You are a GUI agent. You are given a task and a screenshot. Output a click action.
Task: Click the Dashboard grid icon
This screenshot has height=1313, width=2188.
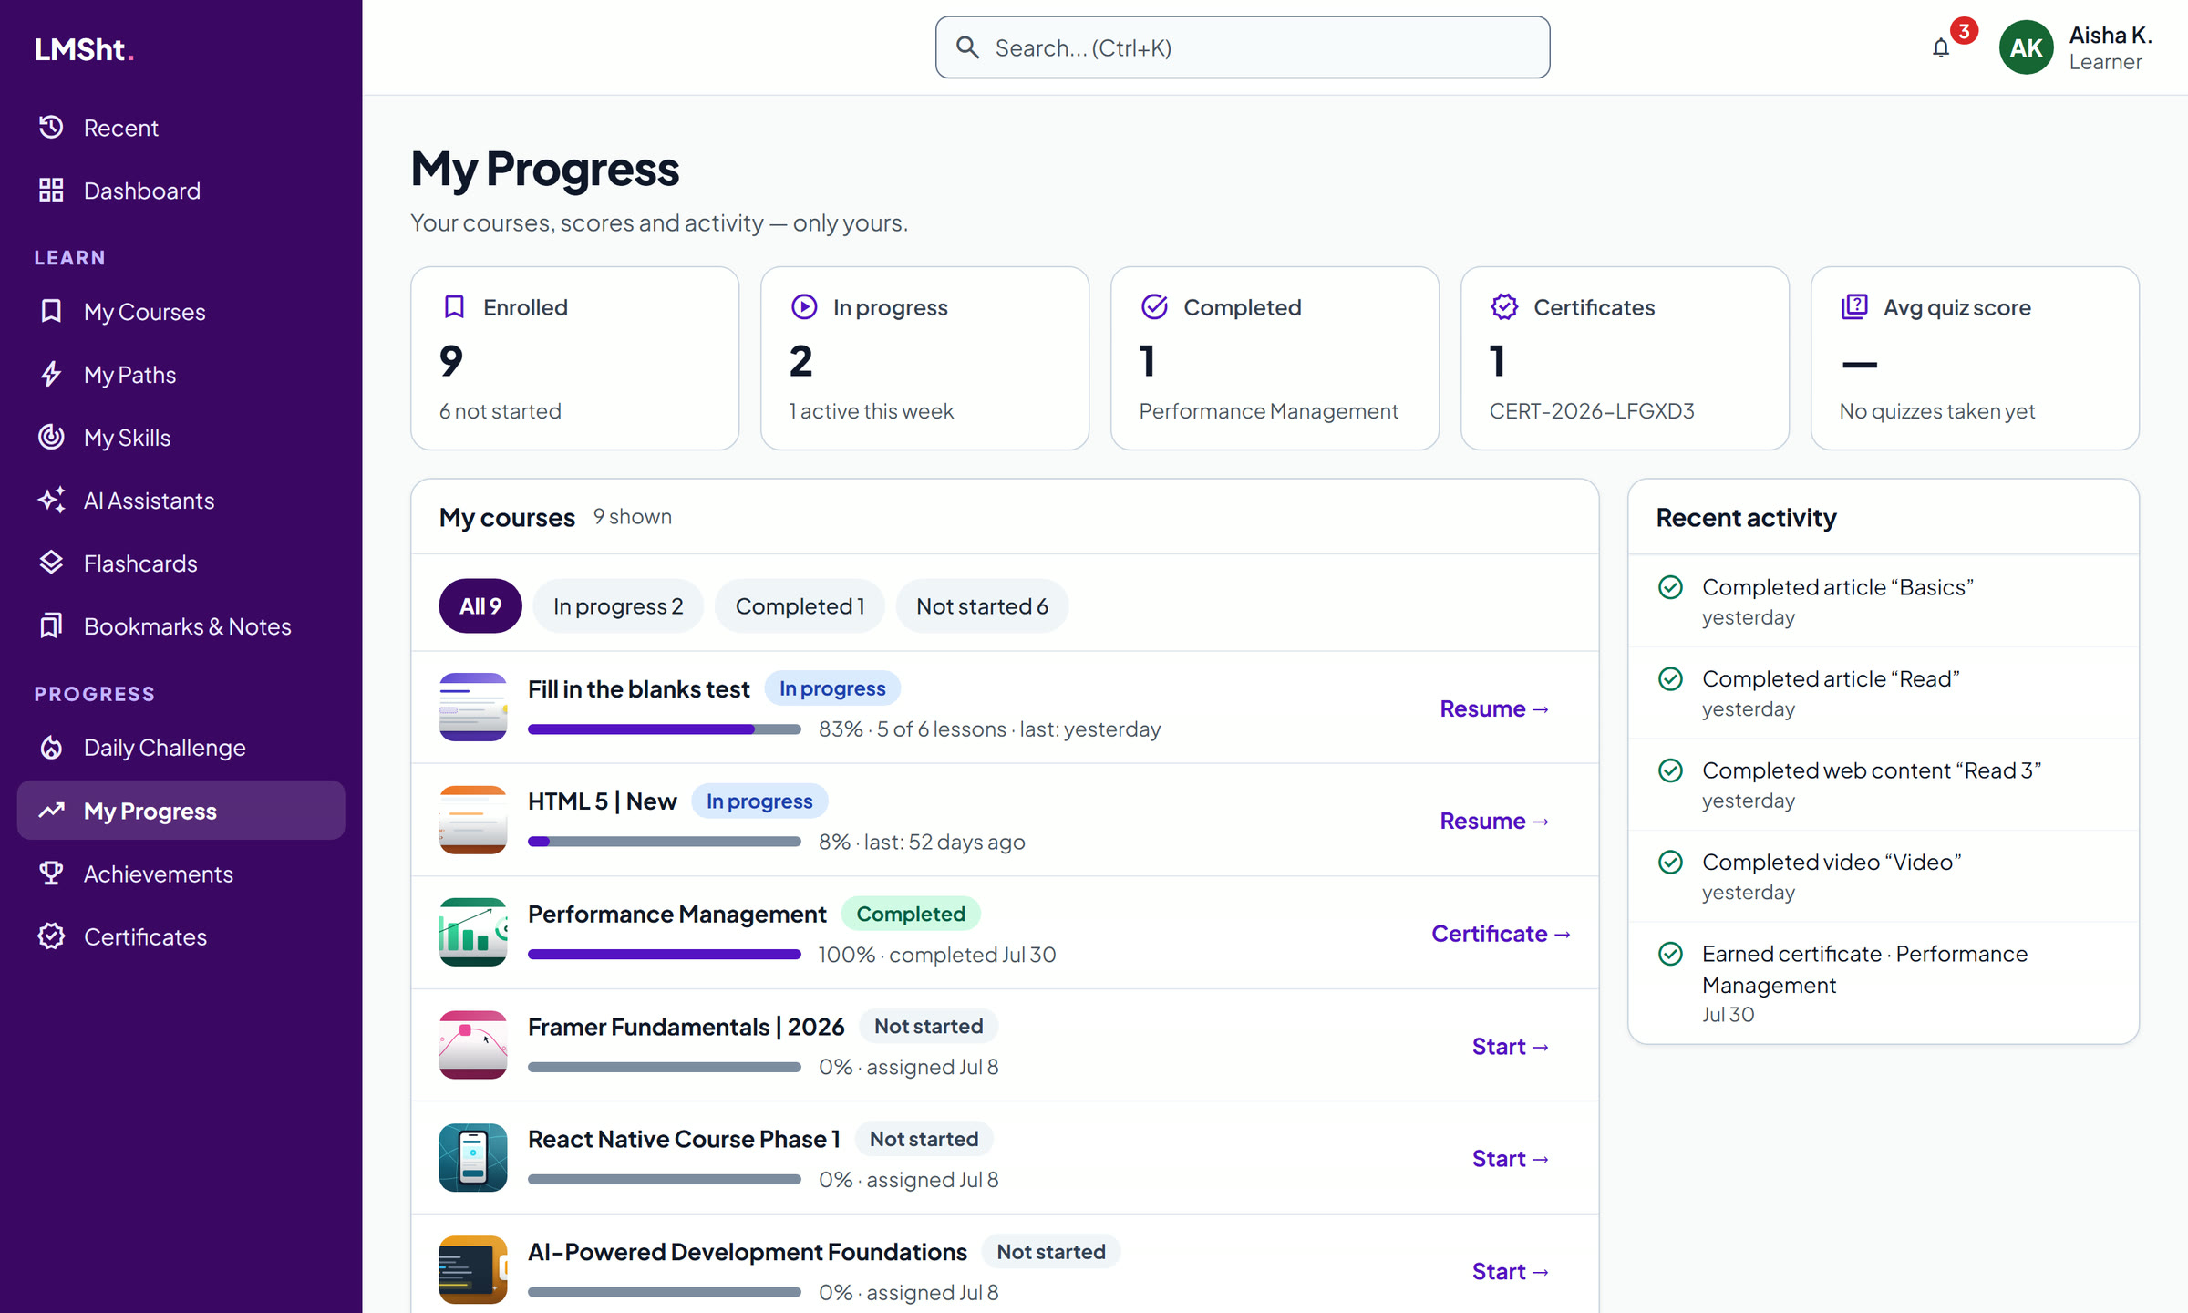point(51,191)
